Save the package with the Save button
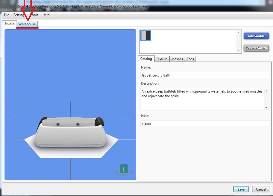Viewport: 273px width, 196px height. tap(241, 189)
